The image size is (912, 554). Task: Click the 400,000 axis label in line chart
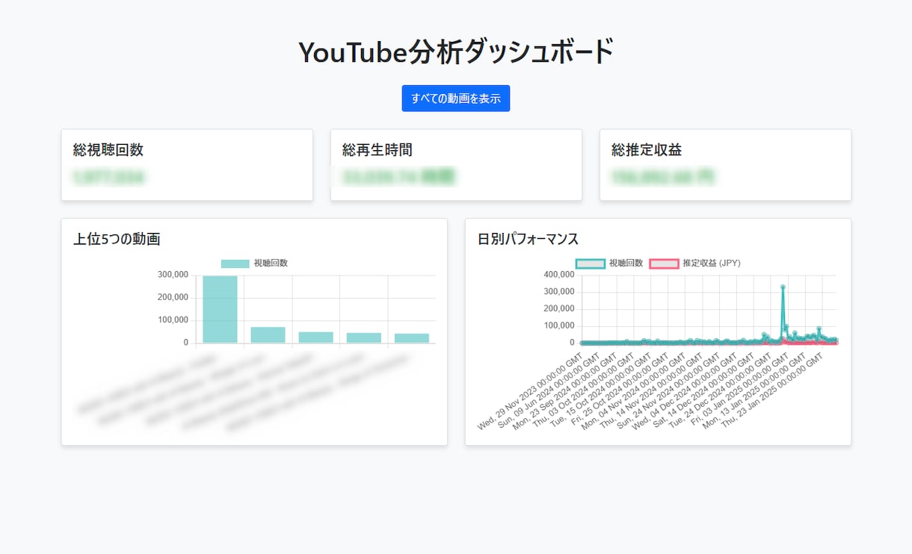point(558,275)
